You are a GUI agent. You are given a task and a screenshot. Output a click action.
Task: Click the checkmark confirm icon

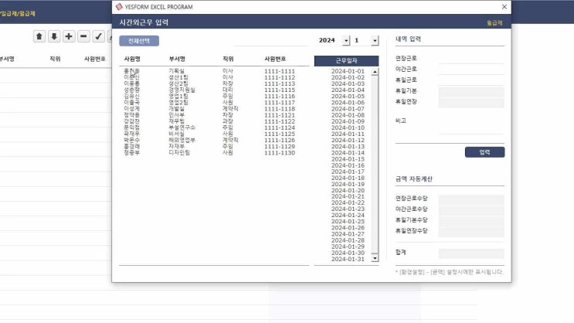pyautogui.click(x=98, y=36)
